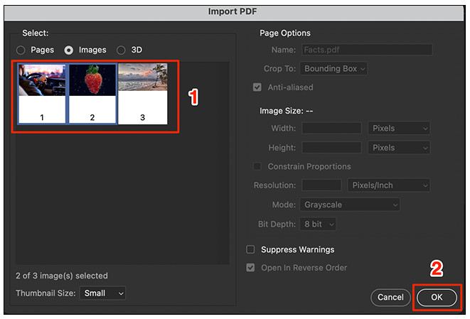The height and width of the screenshot is (319, 470).
Task: Open the Bit Depth 8 bit dropdown
Action: point(318,224)
